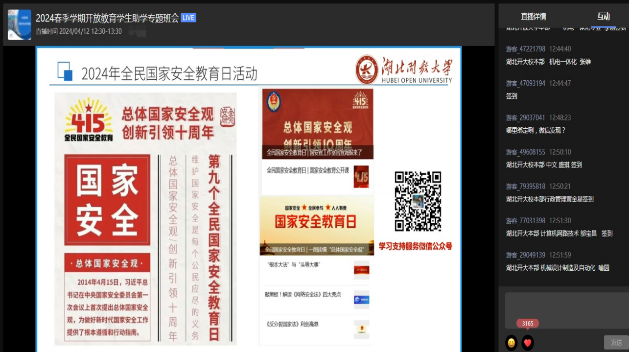This screenshot has height=352, width=629.
Task: Switch to the 互动 tab
Action: [604, 17]
